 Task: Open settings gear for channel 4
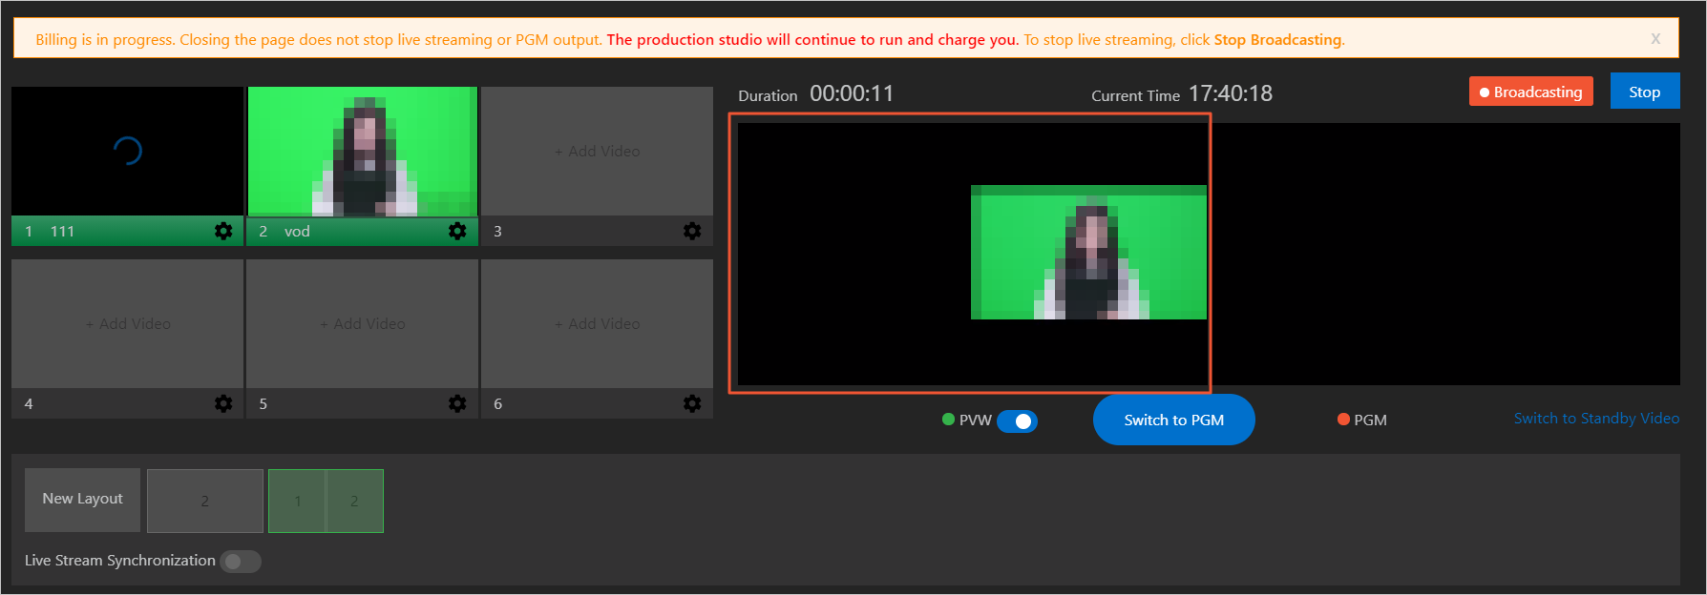click(x=223, y=403)
